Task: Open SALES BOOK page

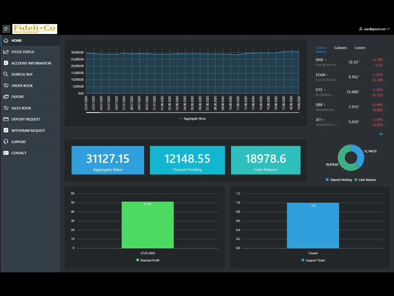Action: (30, 108)
